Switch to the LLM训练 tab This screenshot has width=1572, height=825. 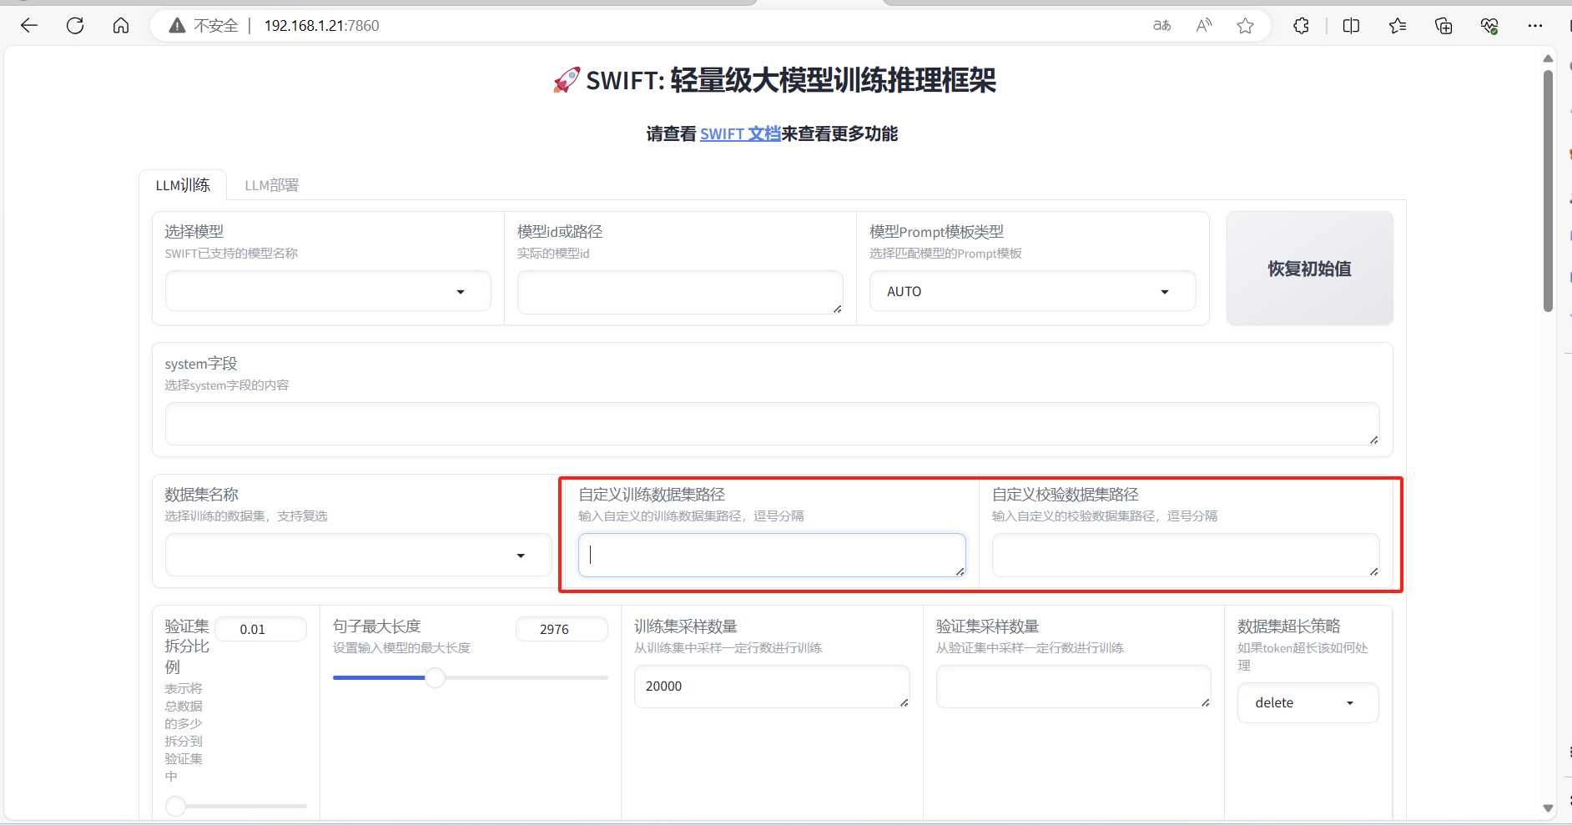tap(183, 185)
